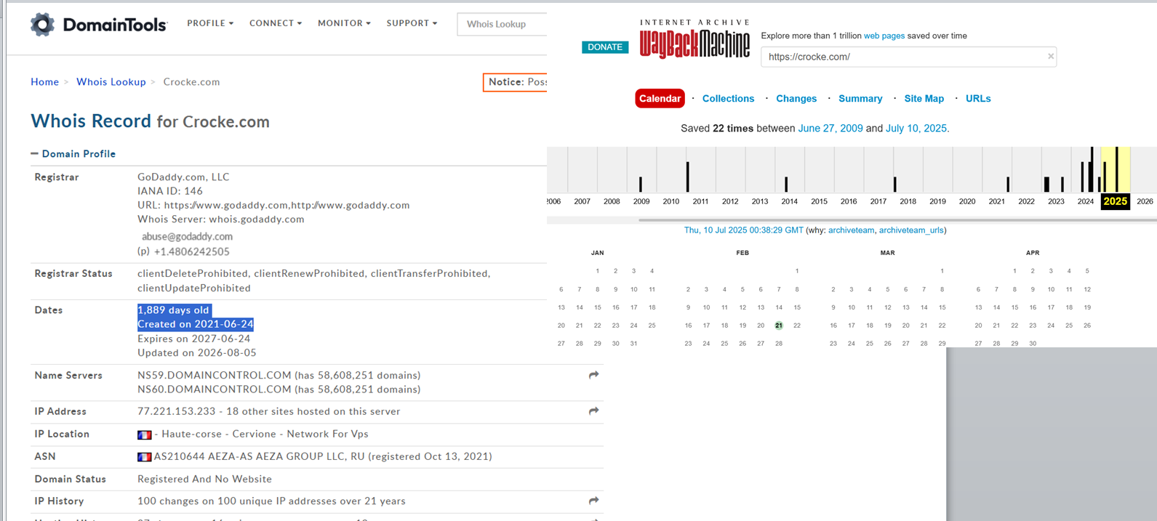1157x521 pixels.
Task: Switch to the URLs tab
Action: 978,98
